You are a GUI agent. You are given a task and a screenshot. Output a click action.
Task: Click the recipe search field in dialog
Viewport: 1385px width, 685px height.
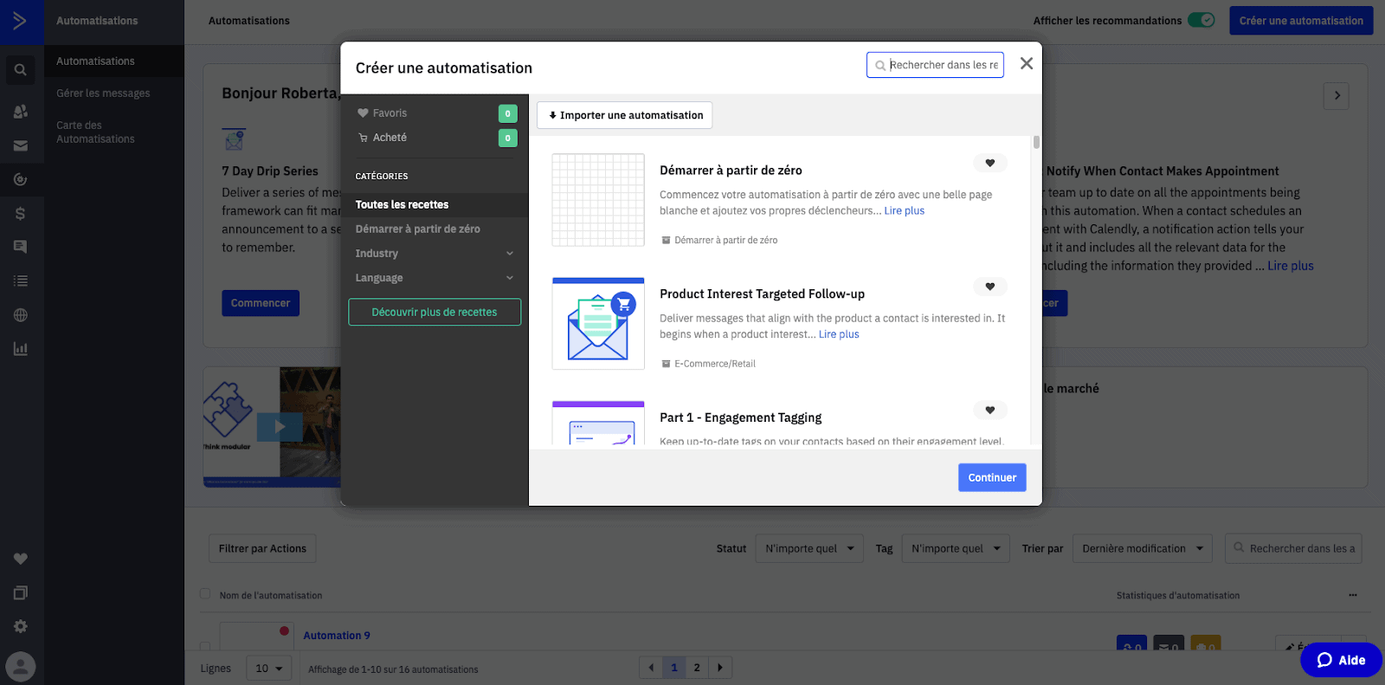[x=942, y=65]
